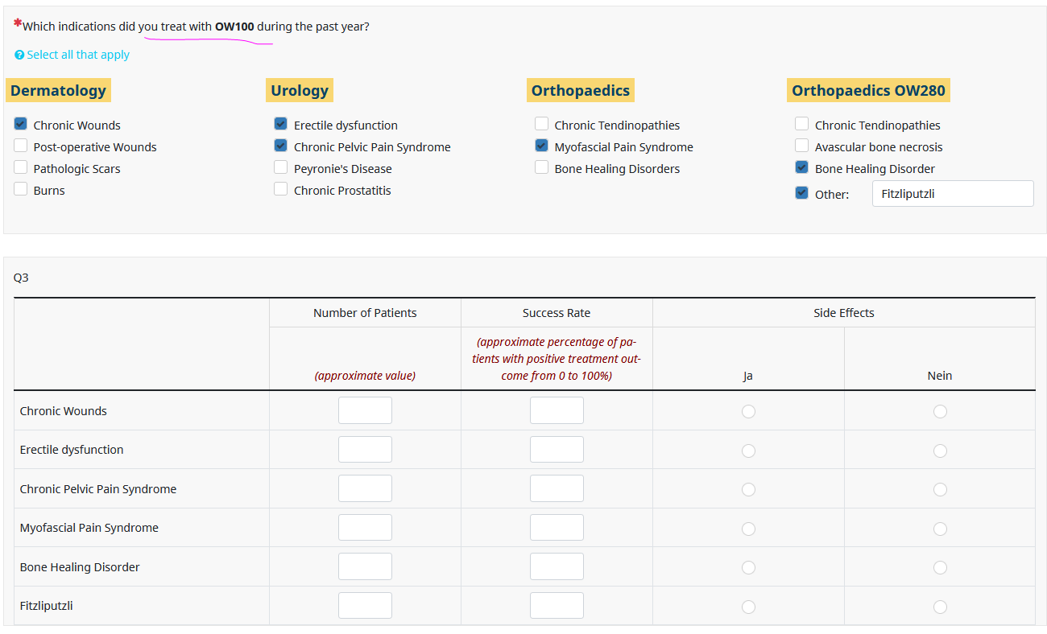Viewport: 1047px width, 634px height.
Task: Uncheck the Chronic Wounds checkbox
Action: tap(21, 124)
